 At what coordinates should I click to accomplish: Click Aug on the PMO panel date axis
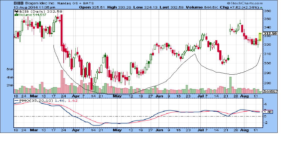pyautogui.click(x=245, y=130)
